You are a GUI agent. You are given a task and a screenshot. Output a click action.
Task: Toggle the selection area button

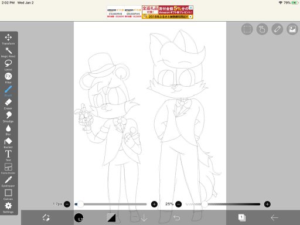(x=247, y=29)
